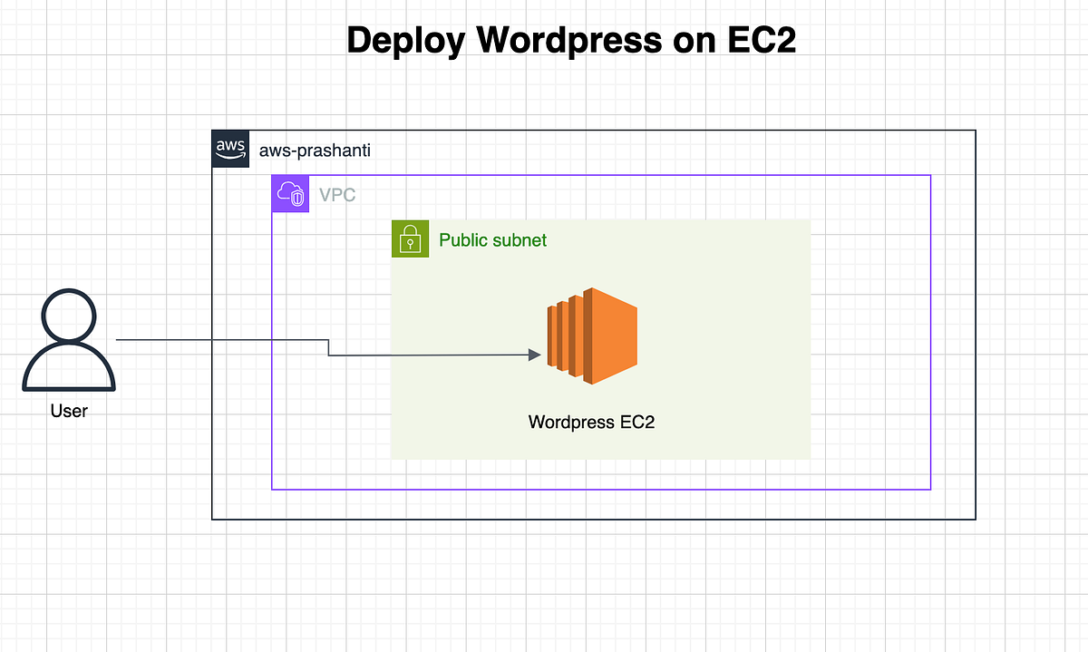Select the Wordpress EC2 caption
This screenshot has height=652, width=1088.
[x=591, y=422]
